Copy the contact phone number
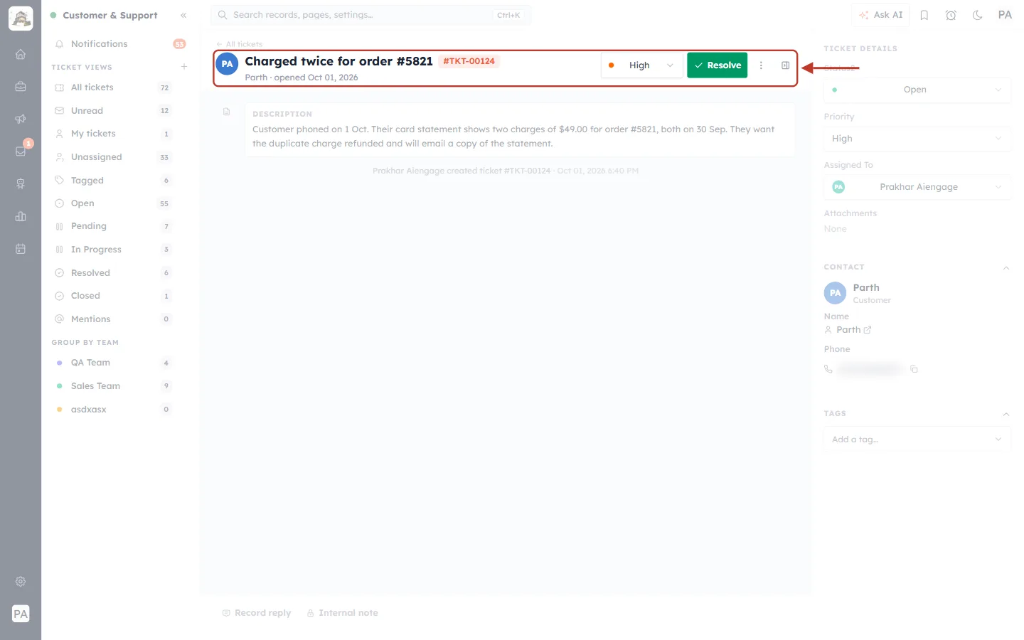The height and width of the screenshot is (640, 1024). point(914,369)
